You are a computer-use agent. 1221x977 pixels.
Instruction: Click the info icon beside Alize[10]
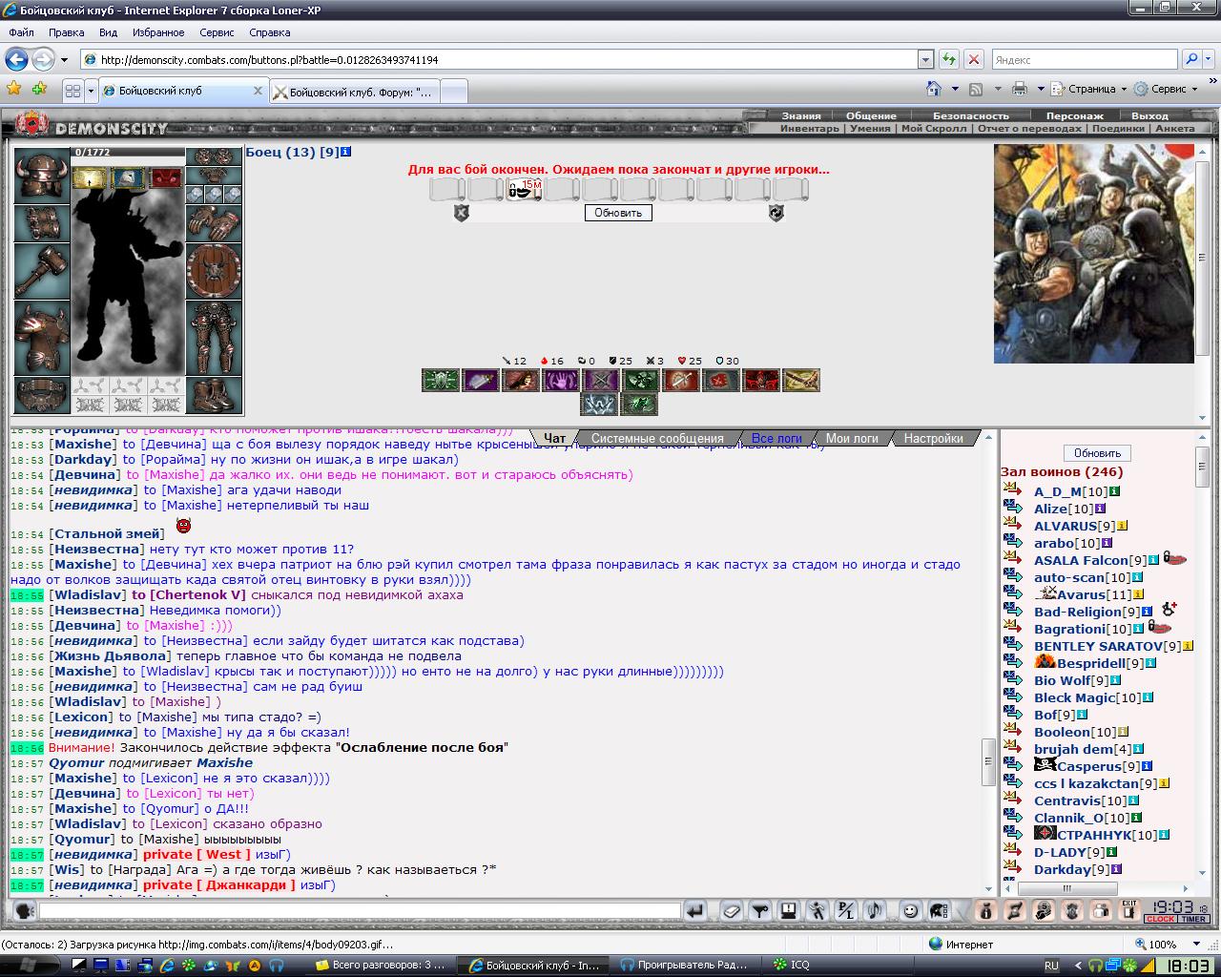[x=1100, y=509]
